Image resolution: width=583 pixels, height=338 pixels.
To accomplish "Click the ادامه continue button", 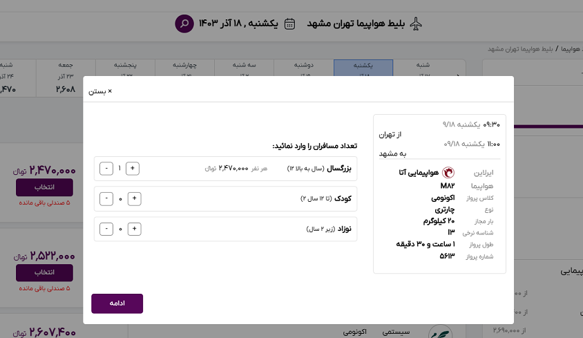I will [117, 303].
